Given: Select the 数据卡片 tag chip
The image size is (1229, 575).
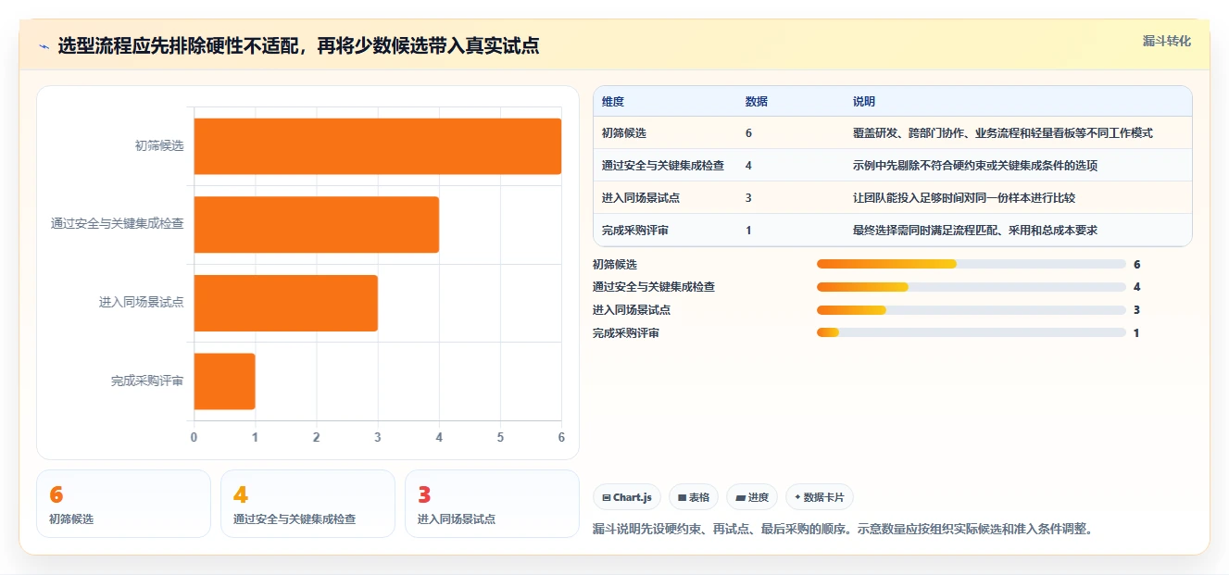Looking at the screenshot, I should (x=820, y=497).
